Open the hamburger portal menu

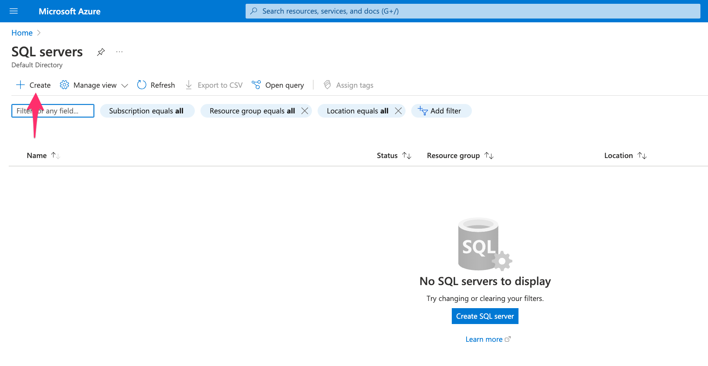click(14, 11)
